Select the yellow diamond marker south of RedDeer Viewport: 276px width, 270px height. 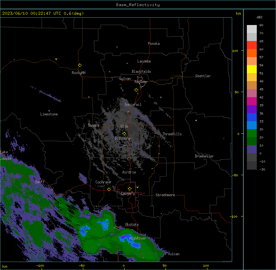point(136,90)
